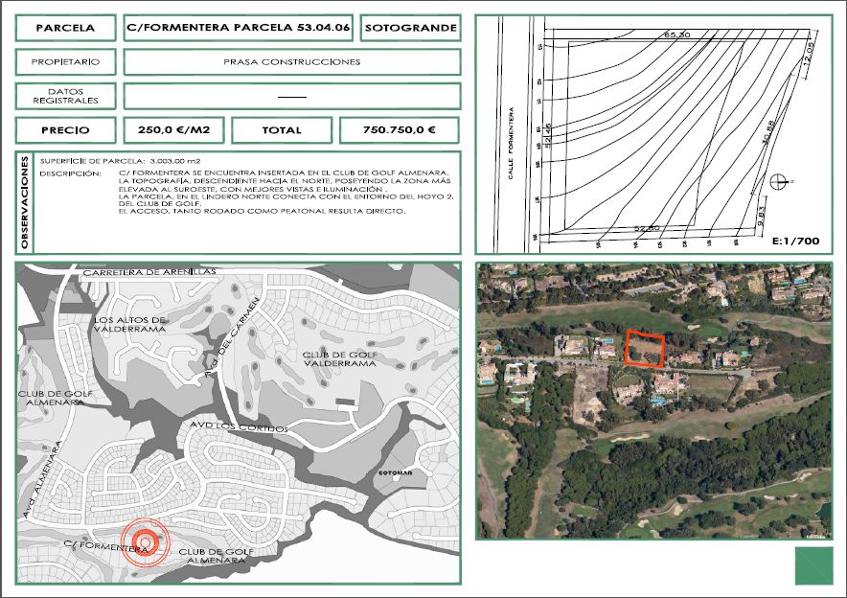Select the SOTOGRANDE location box
This screenshot has width=847, height=598.
click(410, 29)
